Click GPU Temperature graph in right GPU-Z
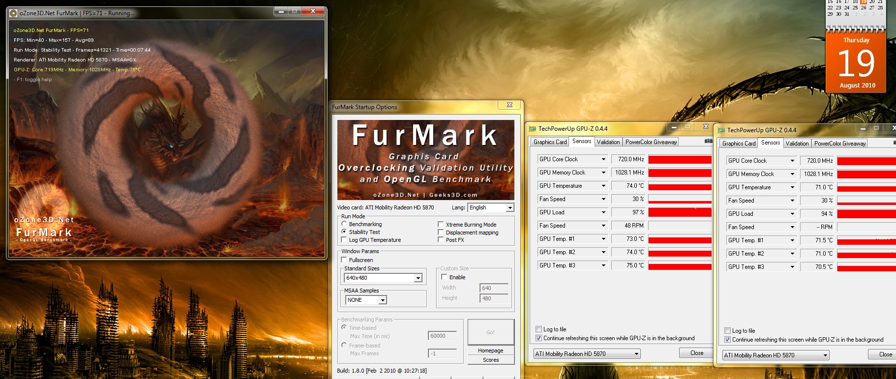 866,187
